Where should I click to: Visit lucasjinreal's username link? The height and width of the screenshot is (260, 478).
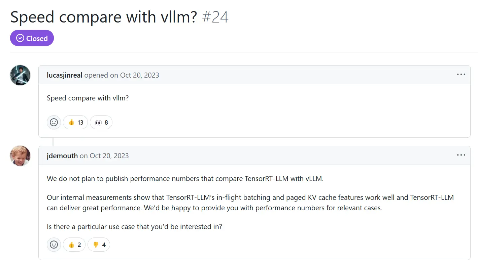click(x=65, y=75)
